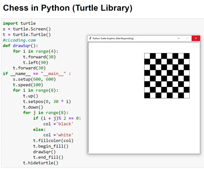204x169 pixels.
Task: Minimize the Python Turtle Graphics window
Action: click(x=178, y=38)
